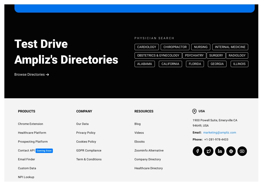
Task: Click the Coming Soon badge
Action: click(44, 151)
